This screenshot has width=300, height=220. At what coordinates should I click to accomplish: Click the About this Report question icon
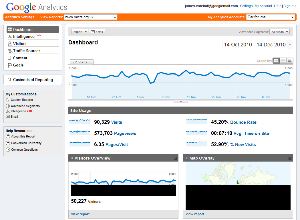point(8,137)
